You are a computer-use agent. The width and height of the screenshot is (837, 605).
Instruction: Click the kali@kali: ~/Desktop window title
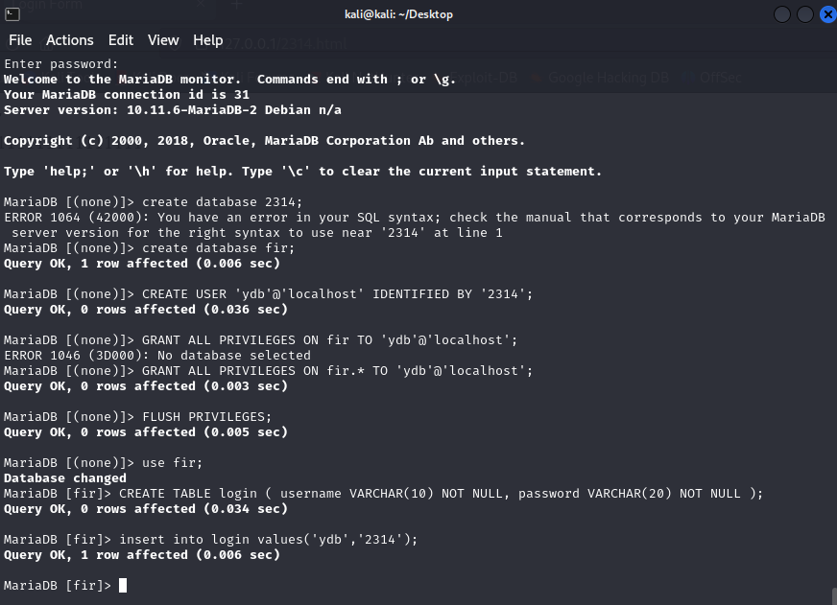pyautogui.click(x=398, y=13)
